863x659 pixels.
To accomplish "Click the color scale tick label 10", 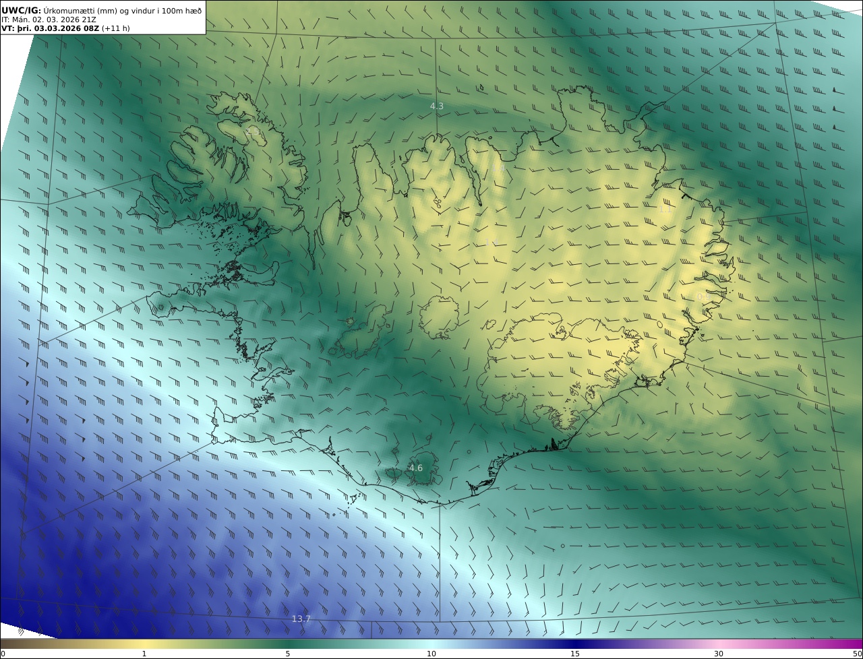I will 431,654.
